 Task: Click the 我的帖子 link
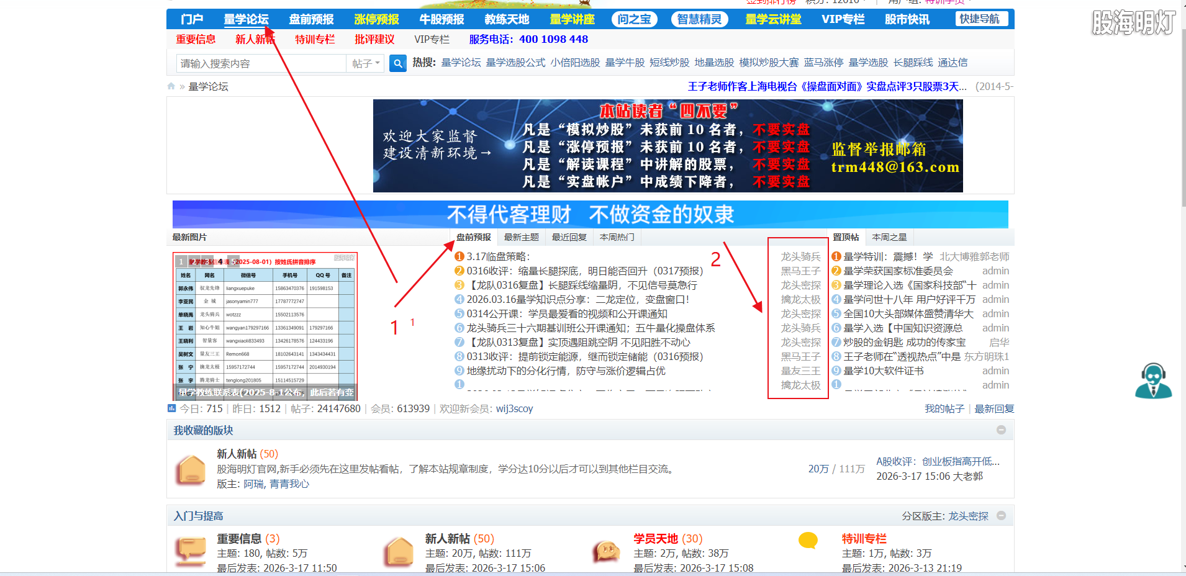(x=946, y=408)
